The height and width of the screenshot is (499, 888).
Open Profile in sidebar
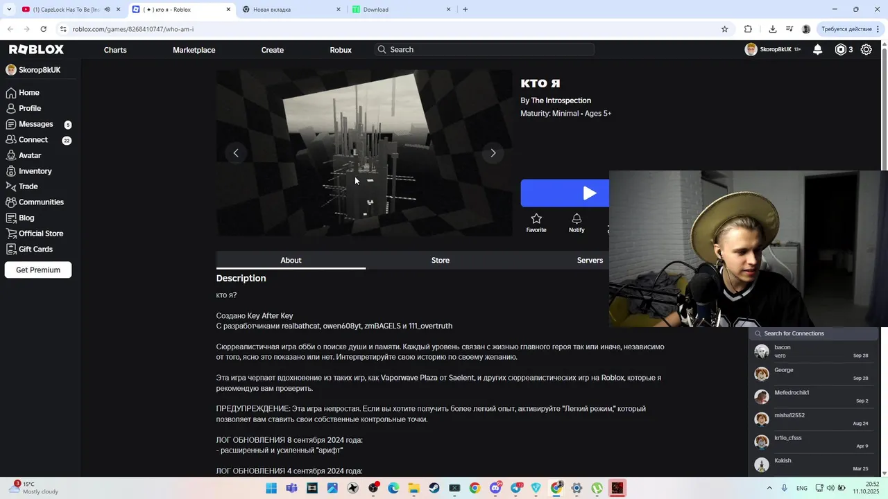coord(30,108)
